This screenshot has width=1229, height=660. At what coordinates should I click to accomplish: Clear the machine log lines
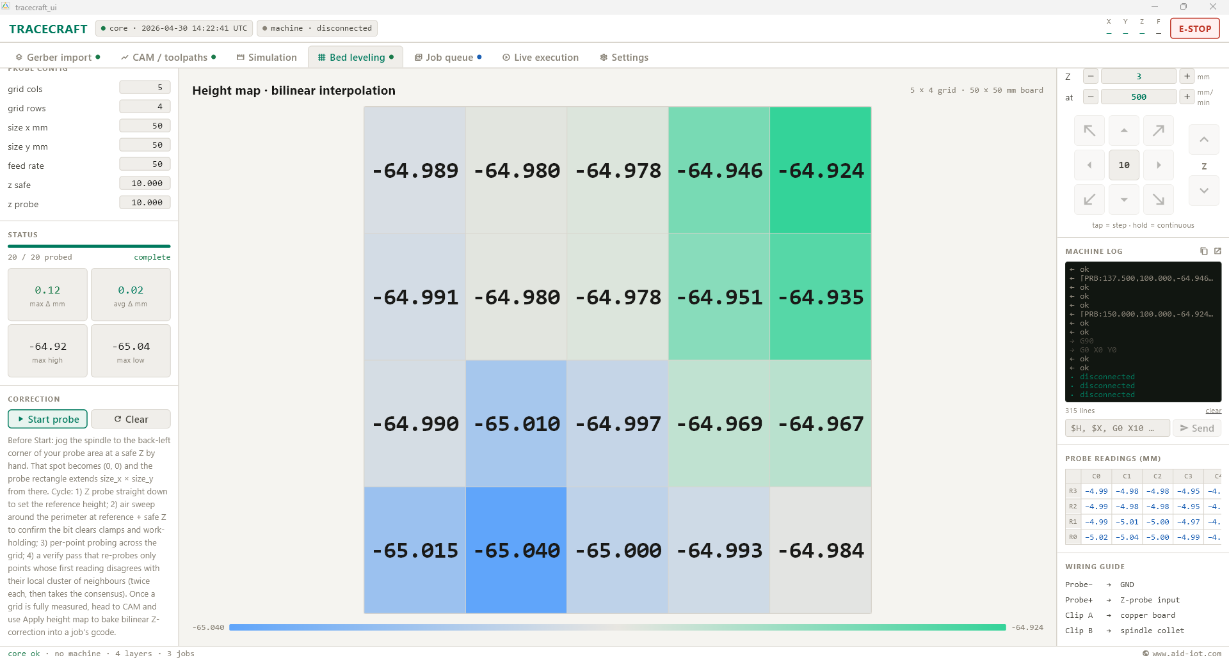1213,411
